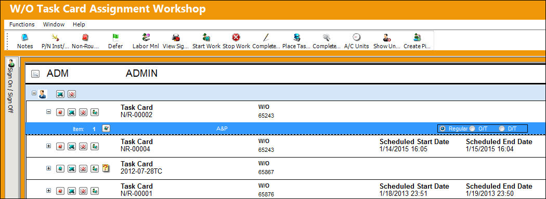The height and width of the screenshot is (199, 546).
Task: Click the View Sig... toolbar icon
Action: [x=176, y=37]
